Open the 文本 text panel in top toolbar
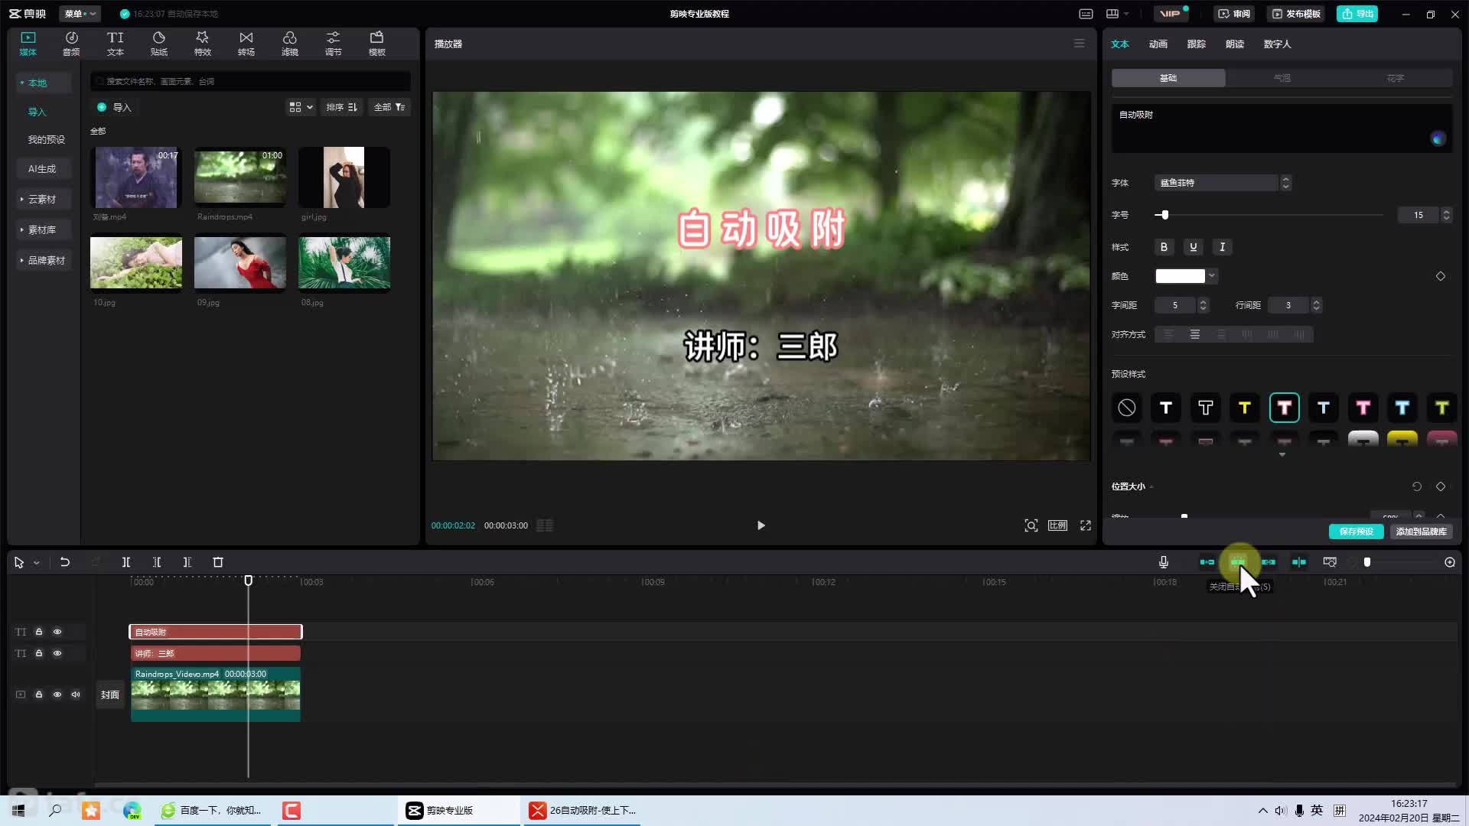The width and height of the screenshot is (1469, 826). click(115, 44)
